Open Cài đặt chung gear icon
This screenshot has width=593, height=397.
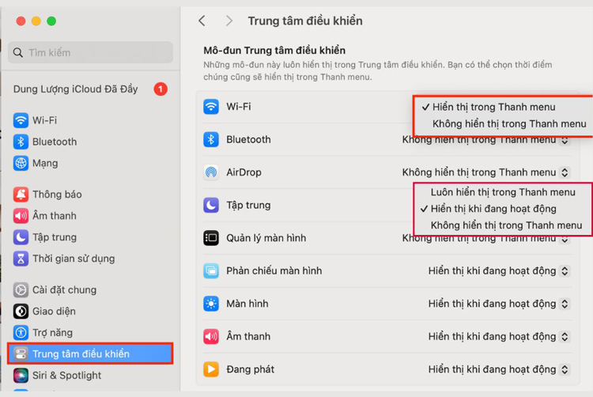pos(21,290)
